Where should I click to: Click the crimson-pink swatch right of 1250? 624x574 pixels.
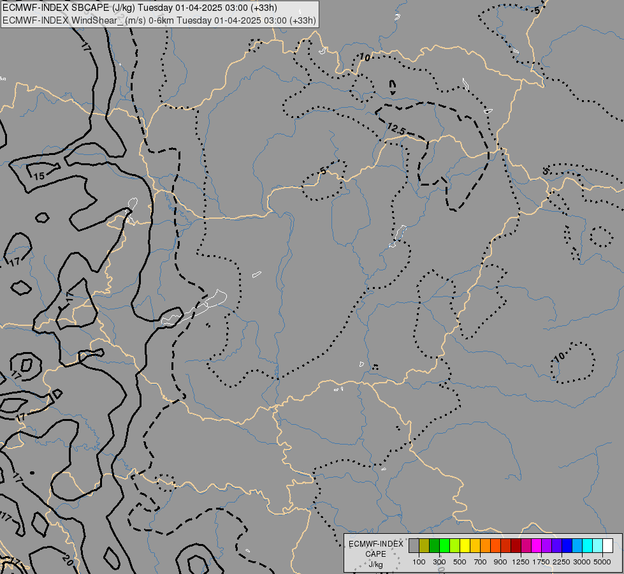pos(526,545)
